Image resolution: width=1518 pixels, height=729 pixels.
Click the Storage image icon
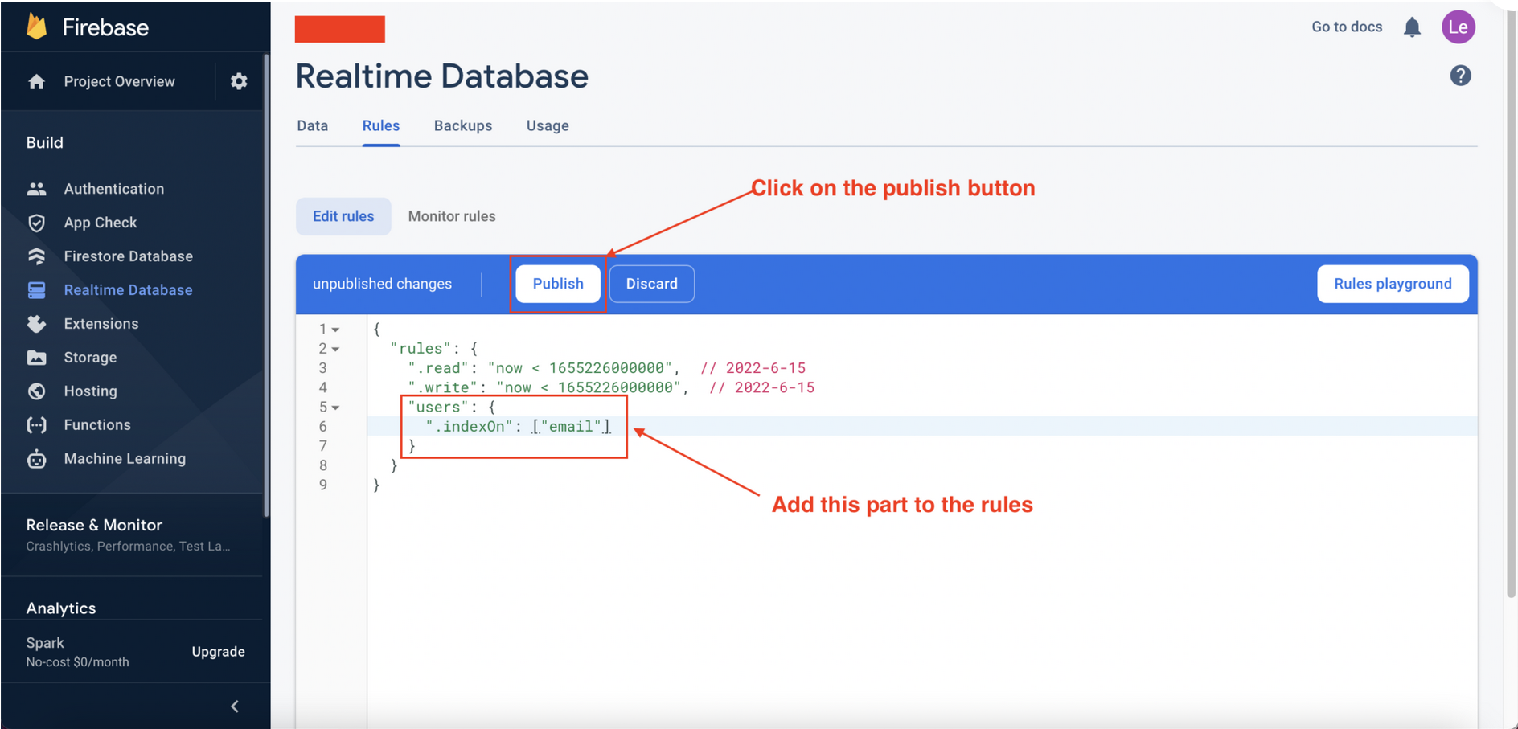(36, 358)
